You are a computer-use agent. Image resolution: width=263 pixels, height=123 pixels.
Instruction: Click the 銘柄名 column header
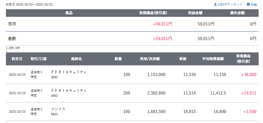point(77,59)
